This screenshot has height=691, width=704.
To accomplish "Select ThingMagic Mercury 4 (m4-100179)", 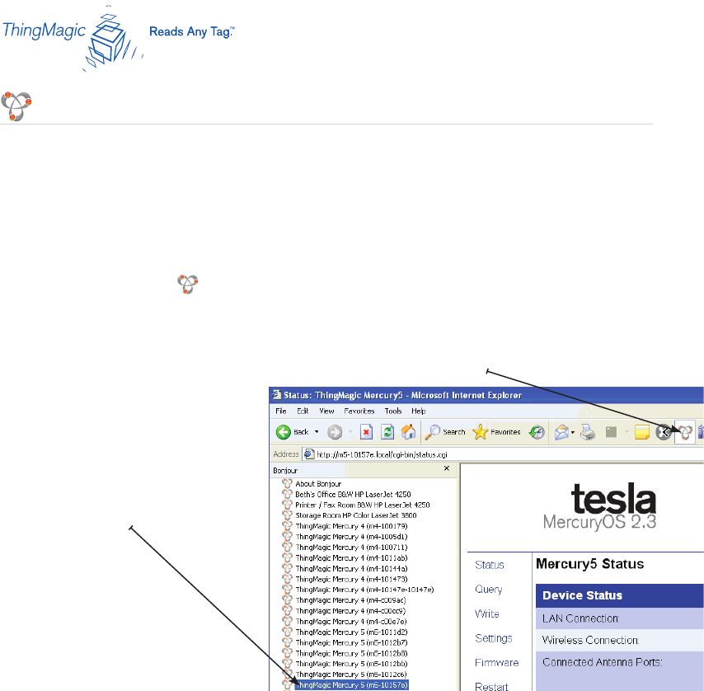I will point(351,526).
